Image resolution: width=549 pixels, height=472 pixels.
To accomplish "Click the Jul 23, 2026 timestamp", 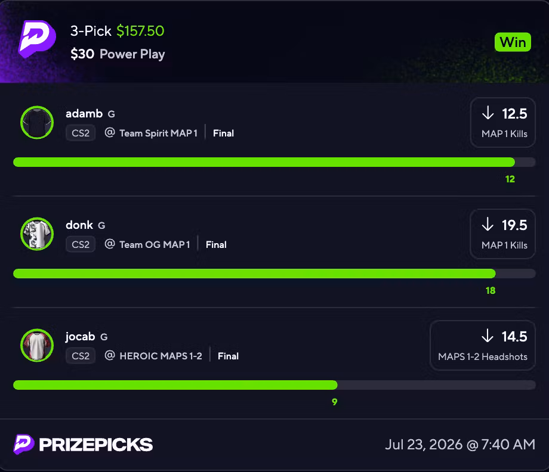I will click(x=460, y=445).
